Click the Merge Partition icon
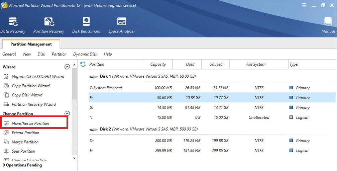337x171 pixels. (6, 142)
